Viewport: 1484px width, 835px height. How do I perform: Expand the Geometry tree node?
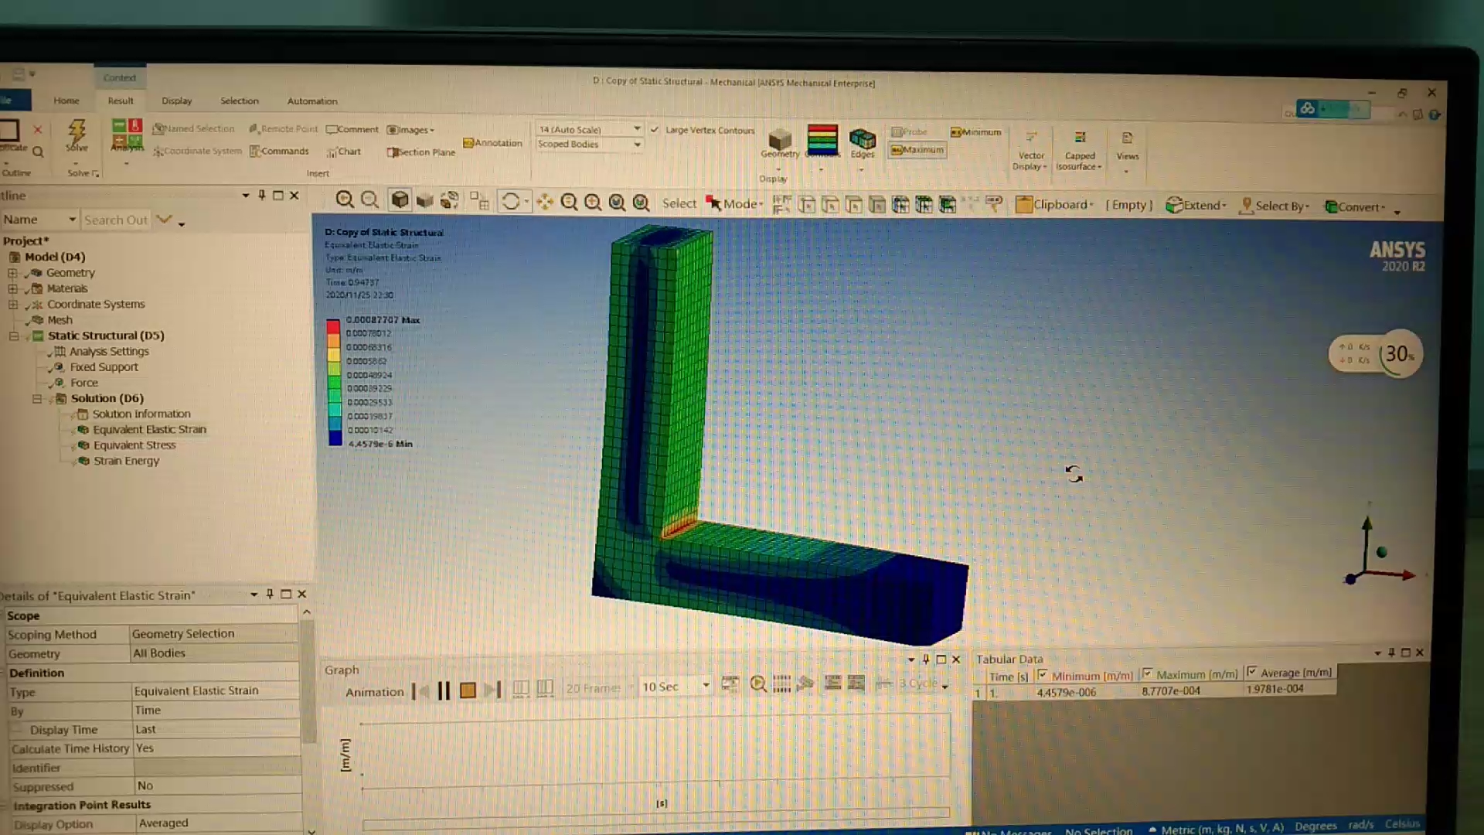coord(12,273)
